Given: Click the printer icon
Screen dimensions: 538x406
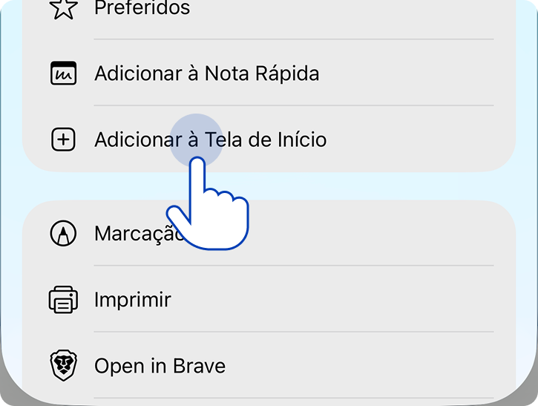Looking at the screenshot, I should click(x=63, y=300).
